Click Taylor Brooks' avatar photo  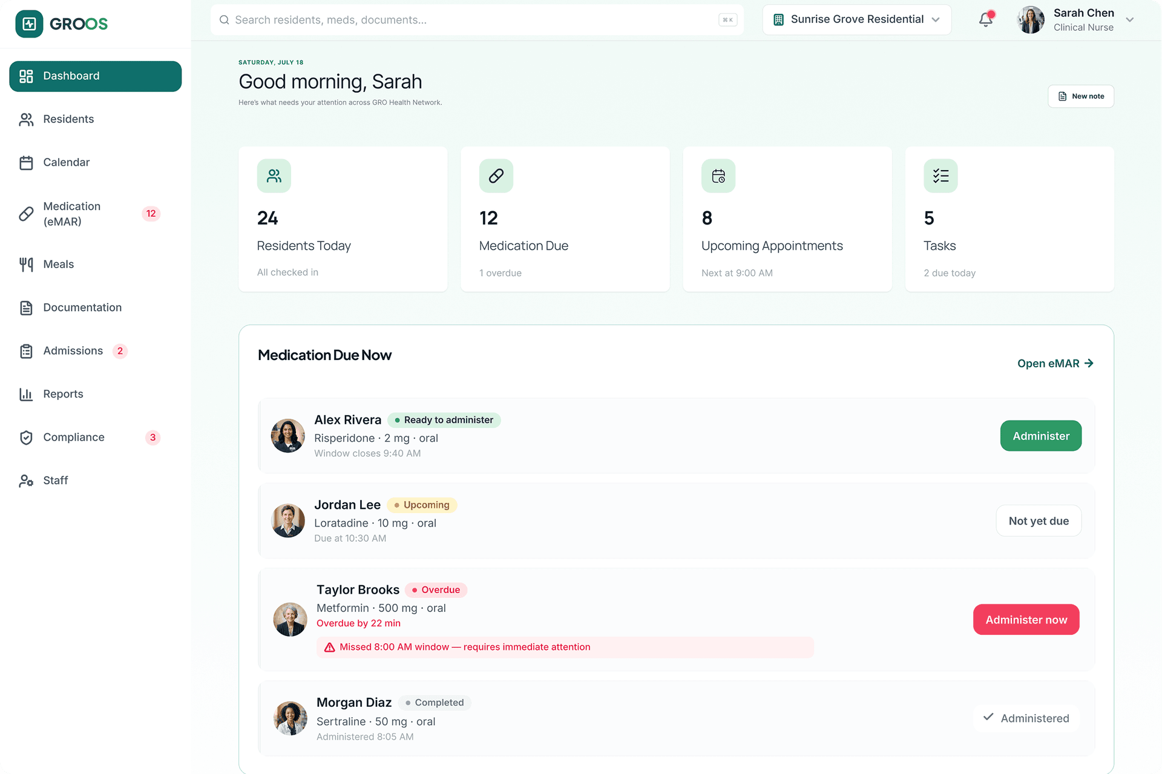290,620
